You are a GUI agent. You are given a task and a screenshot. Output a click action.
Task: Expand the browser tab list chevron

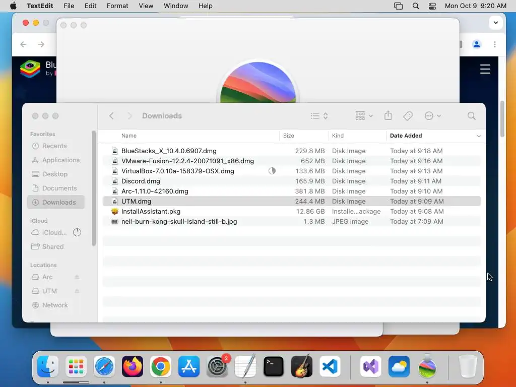[x=496, y=23]
